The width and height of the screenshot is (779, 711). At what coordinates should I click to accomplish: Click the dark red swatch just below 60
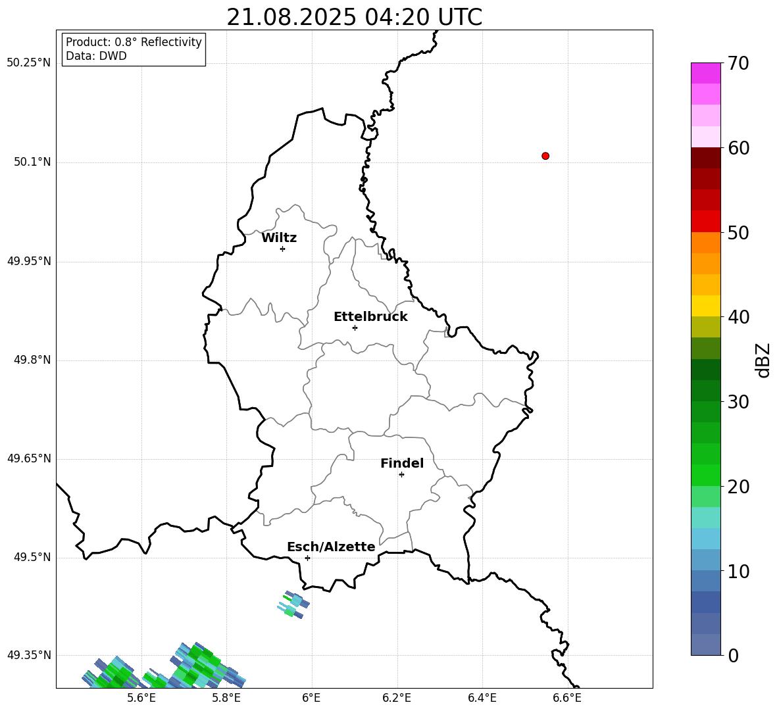point(705,158)
